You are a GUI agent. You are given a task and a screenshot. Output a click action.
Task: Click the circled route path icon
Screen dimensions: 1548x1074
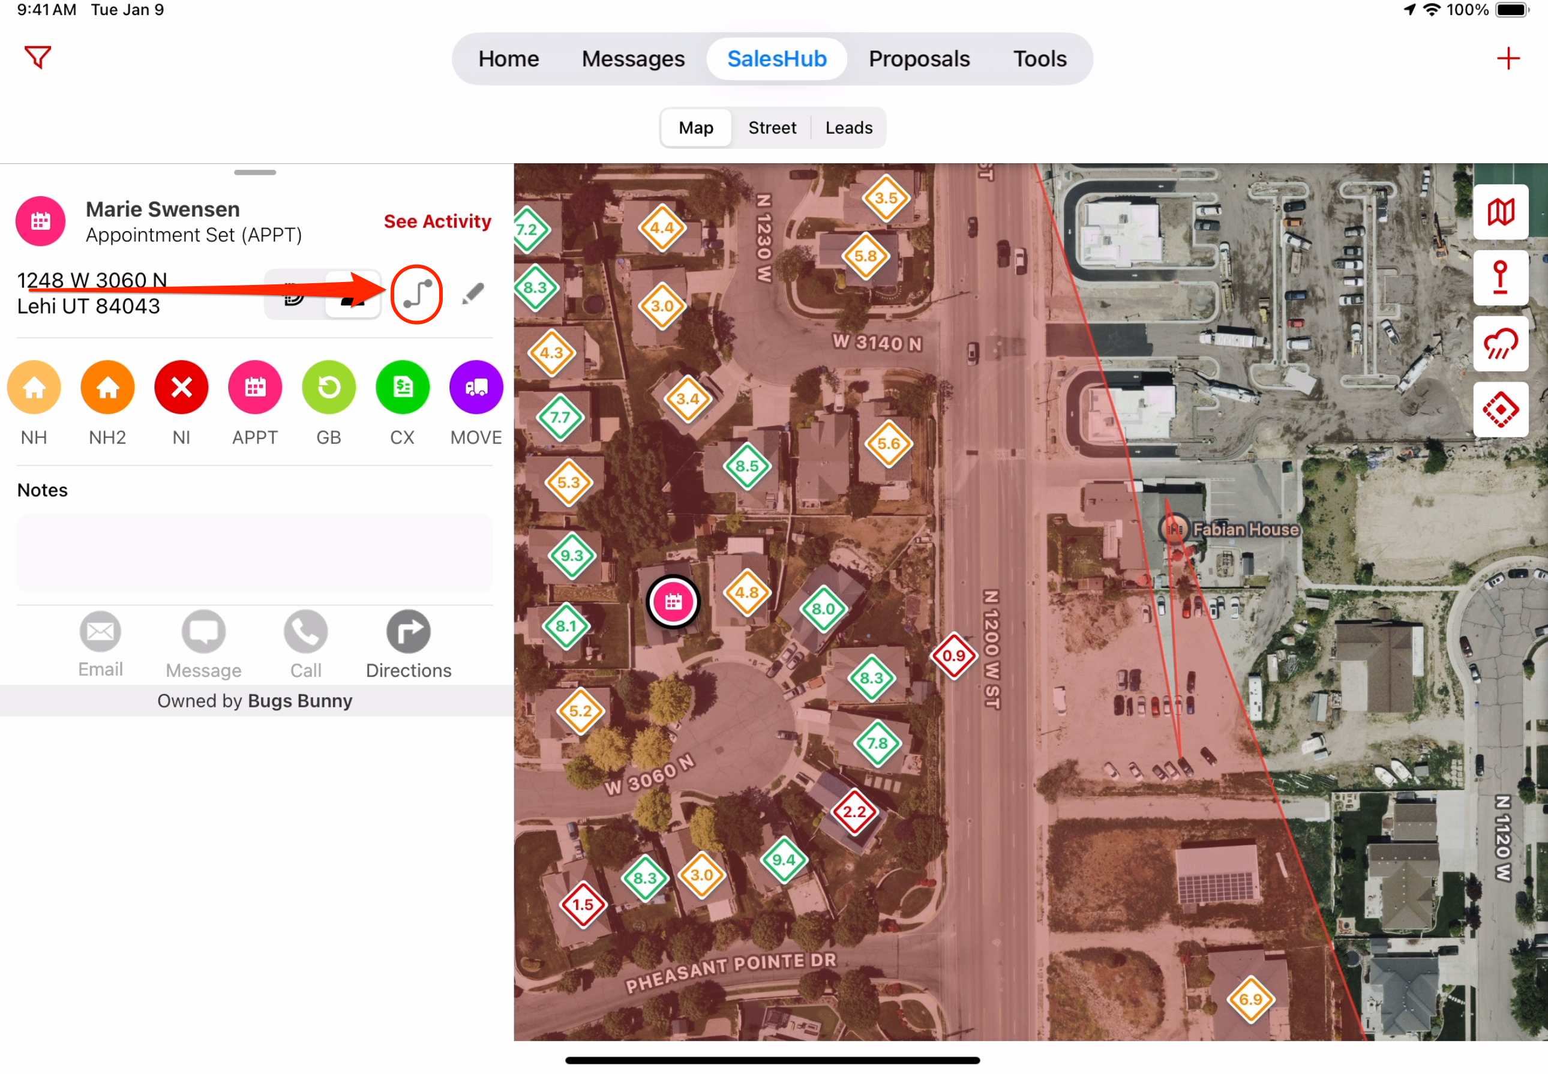point(417,295)
